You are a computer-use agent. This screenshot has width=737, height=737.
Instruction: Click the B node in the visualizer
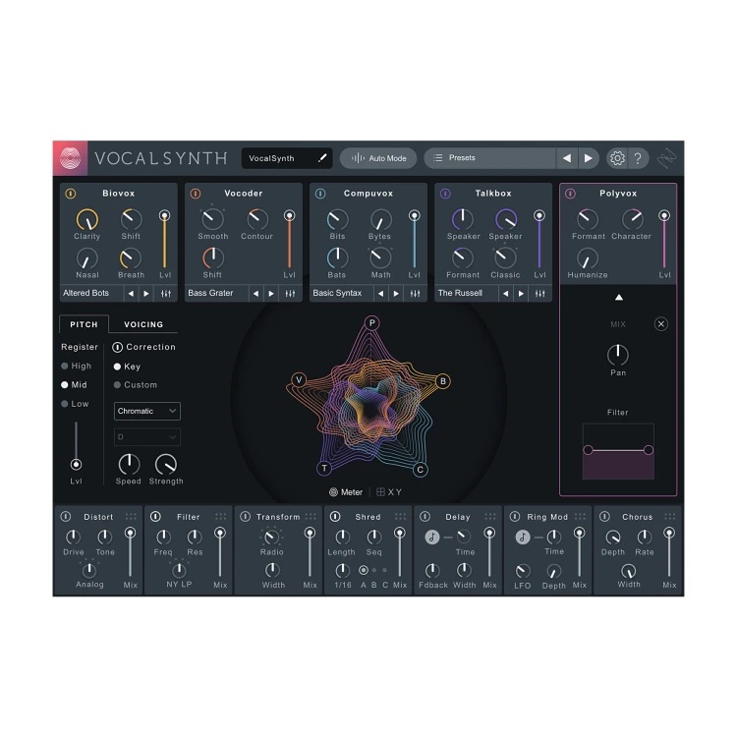click(443, 380)
